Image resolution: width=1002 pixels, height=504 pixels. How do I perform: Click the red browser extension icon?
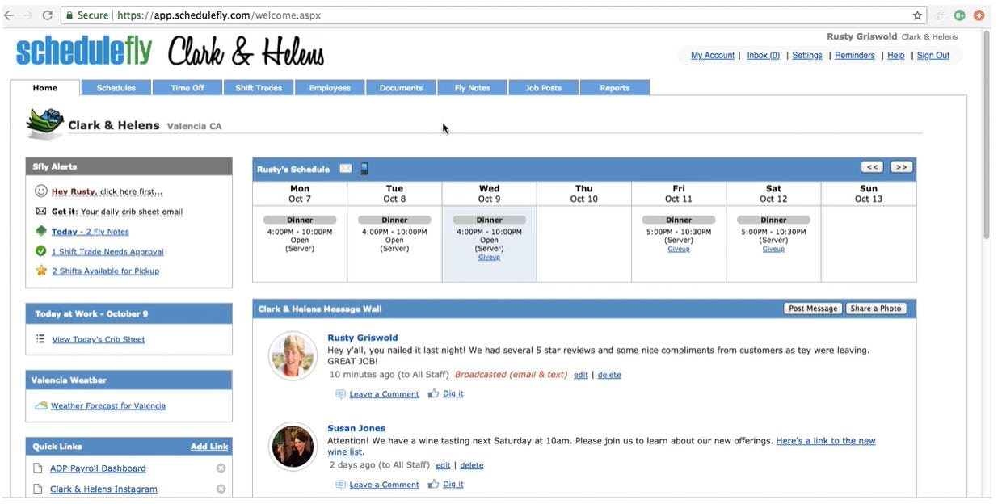click(x=979, y=15)
